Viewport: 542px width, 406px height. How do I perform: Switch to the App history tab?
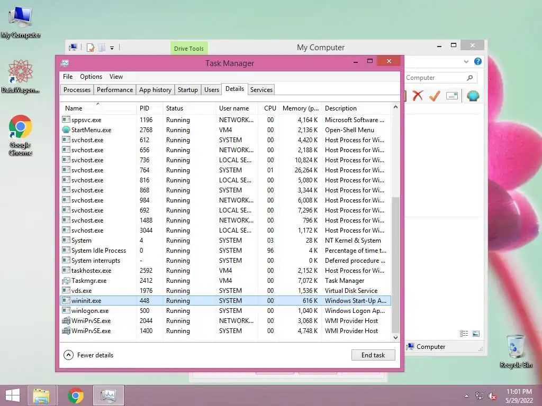pos(155,90)
